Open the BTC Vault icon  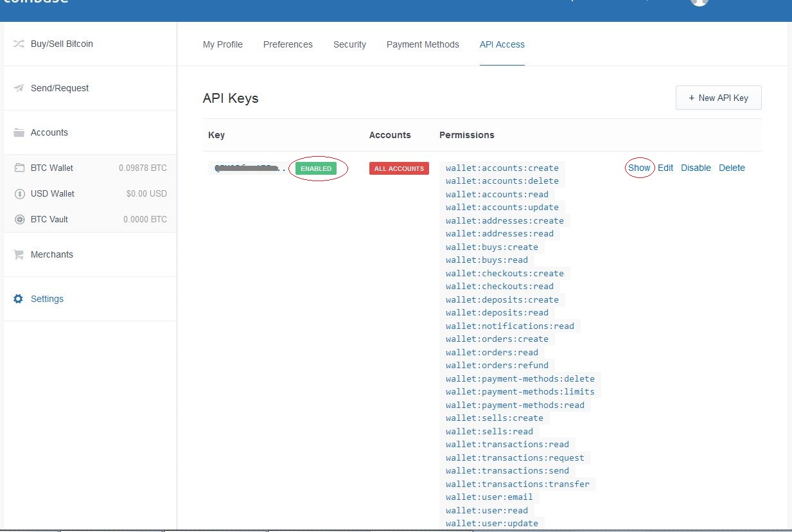pyautogui.click(x=19, y=219)
